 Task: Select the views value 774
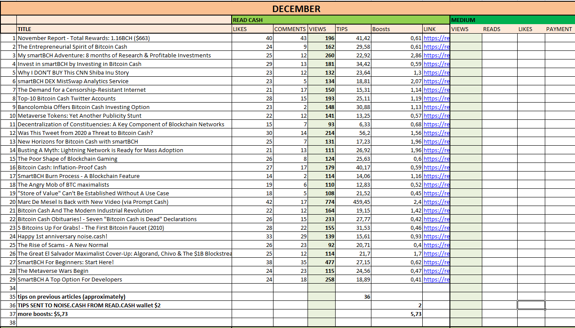tap(321, 202)
